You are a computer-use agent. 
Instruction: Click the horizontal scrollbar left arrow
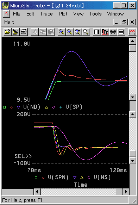37,192
